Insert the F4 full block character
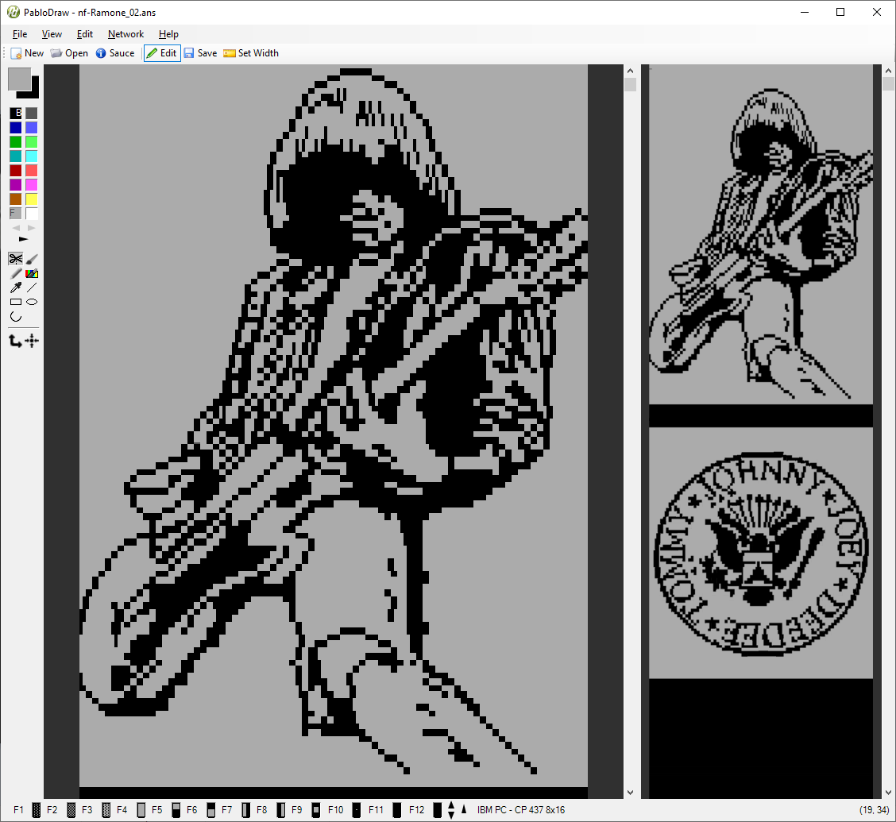Image resolution: width=896 pixels, height=822 pixels. click(141, 809)
